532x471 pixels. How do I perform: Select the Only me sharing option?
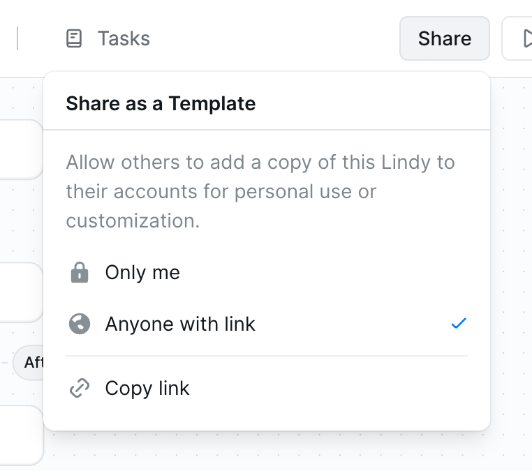(267, 272)
